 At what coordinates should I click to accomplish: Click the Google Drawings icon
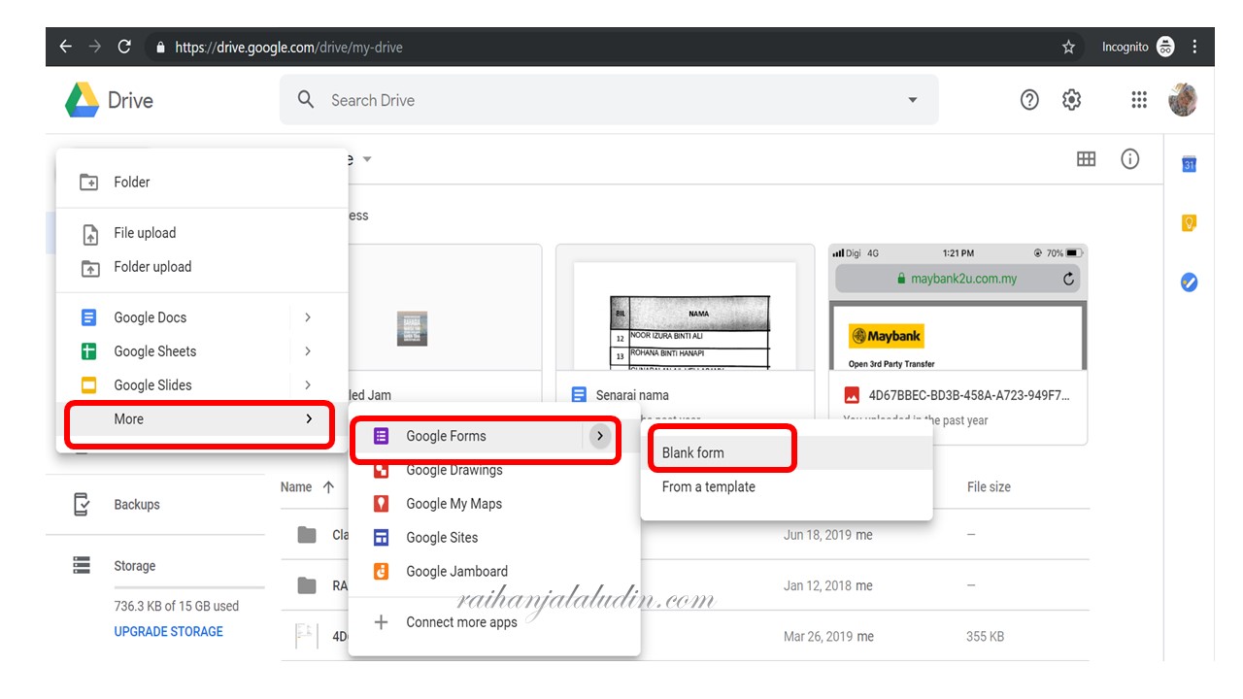(382, 470)
